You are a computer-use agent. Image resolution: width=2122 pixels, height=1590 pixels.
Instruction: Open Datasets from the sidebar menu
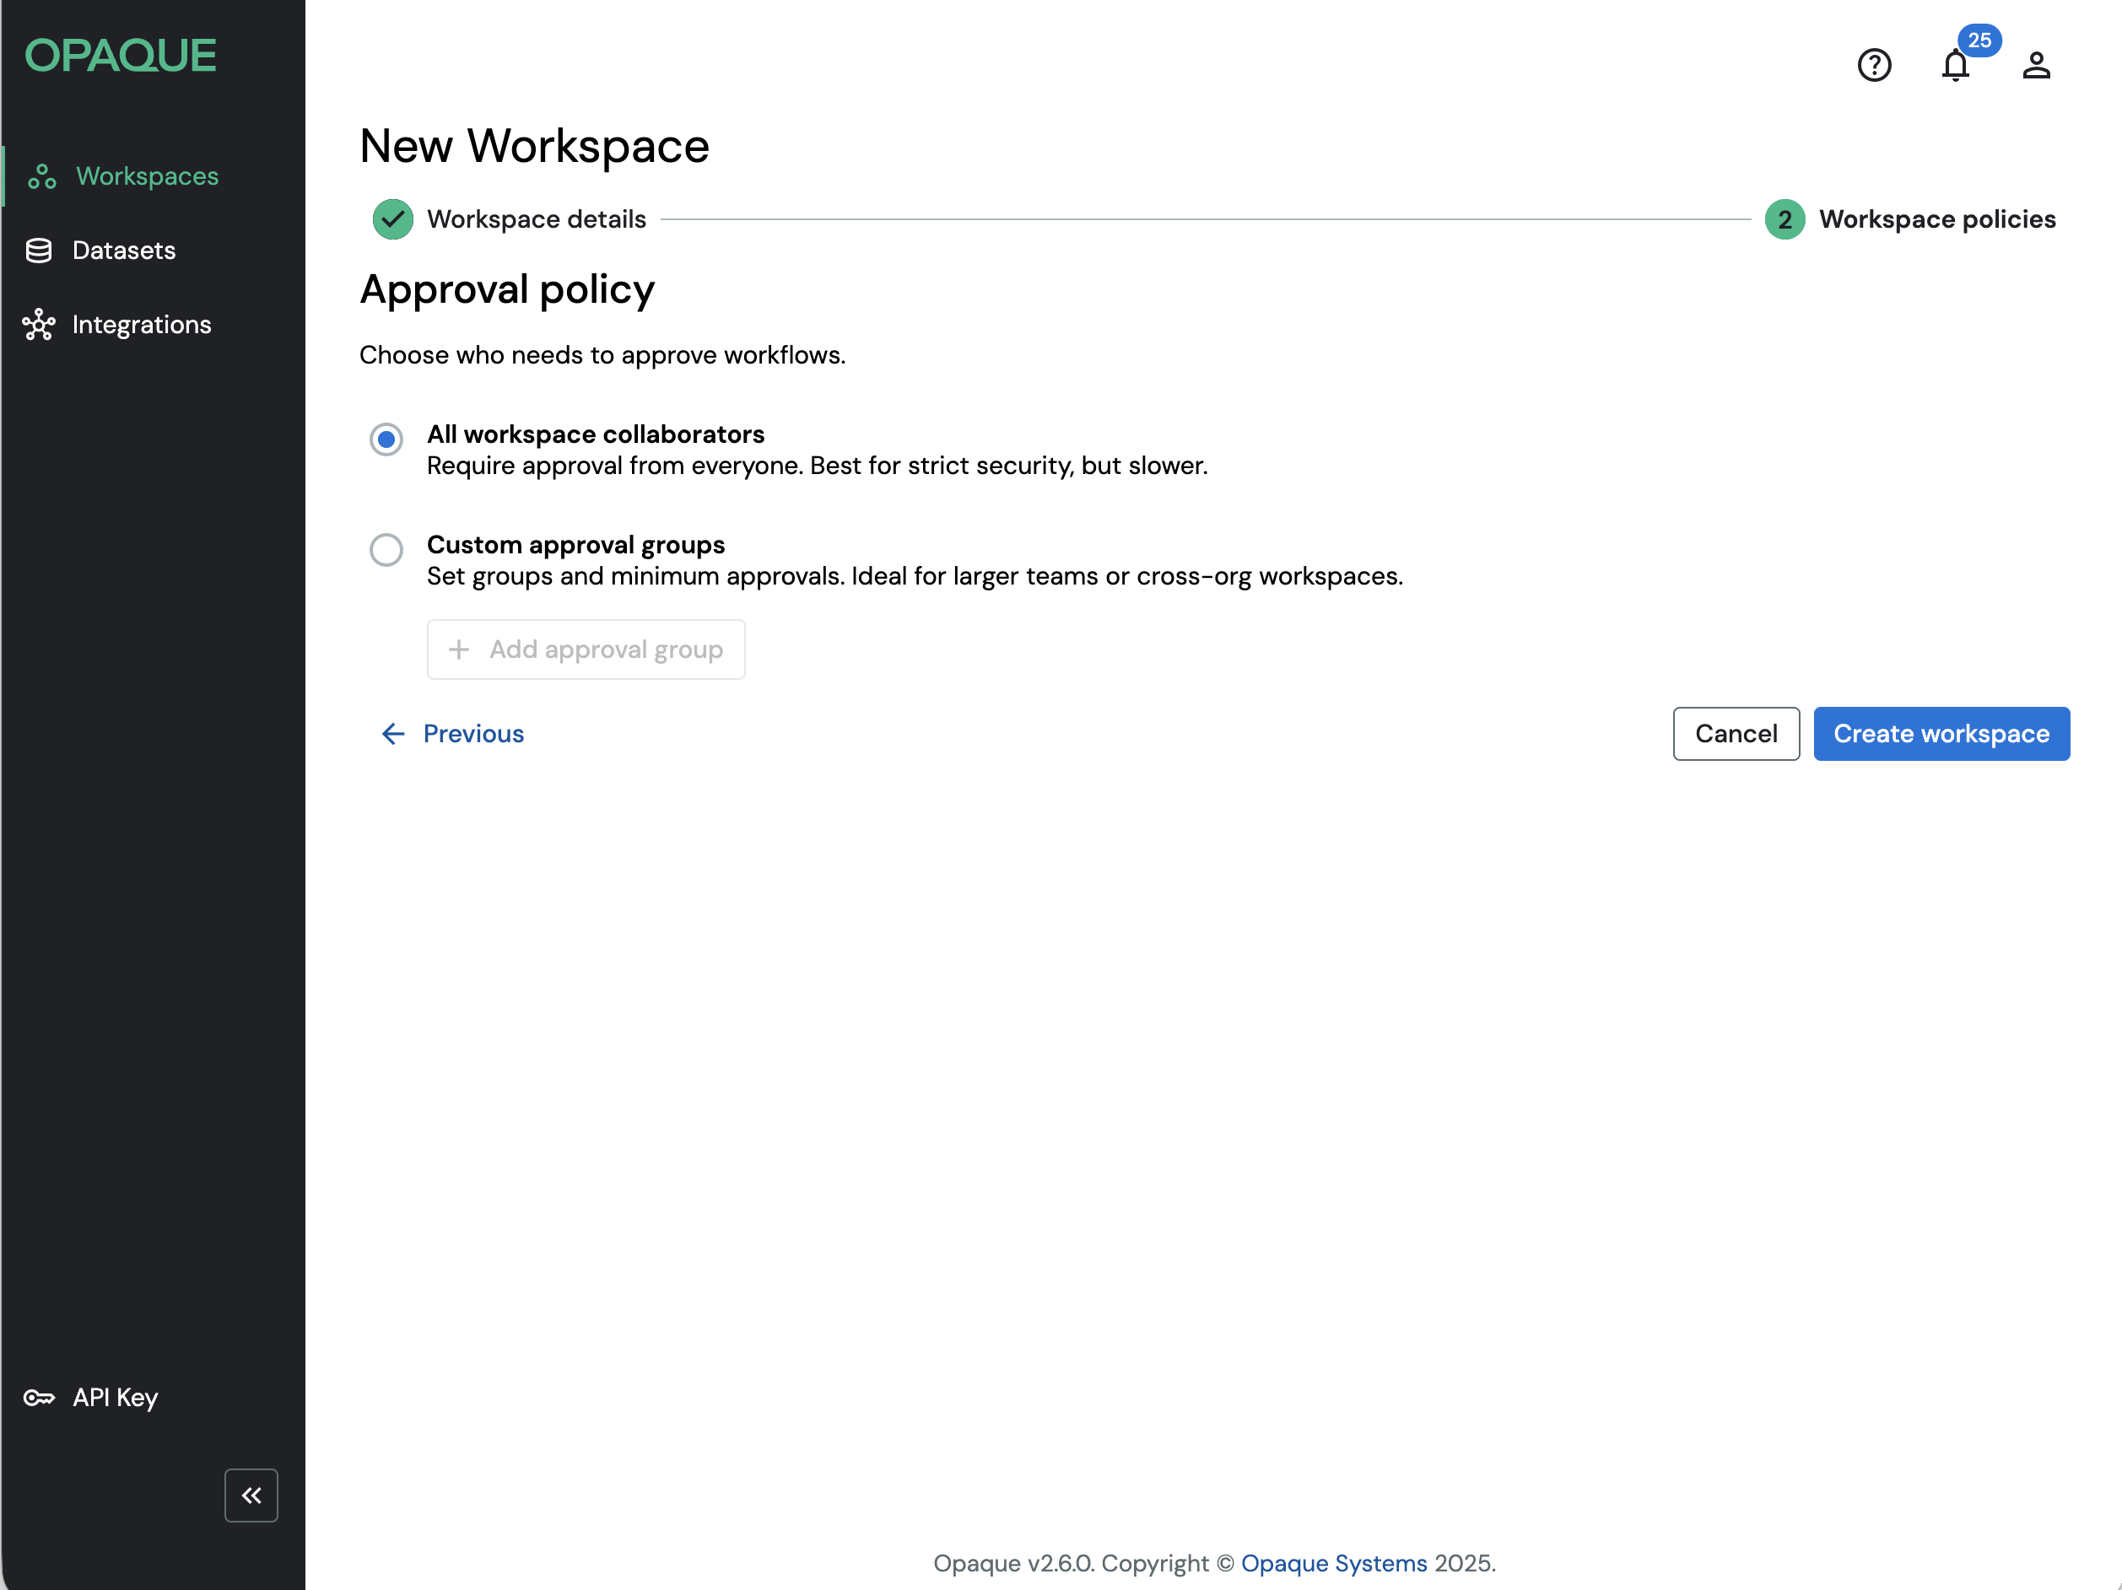(124, 251)
